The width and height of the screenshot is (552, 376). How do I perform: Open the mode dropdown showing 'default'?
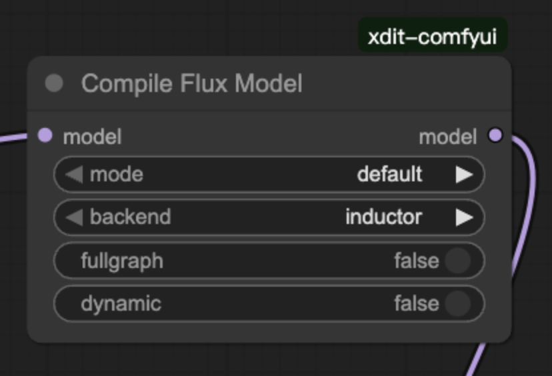pos(389,175)
